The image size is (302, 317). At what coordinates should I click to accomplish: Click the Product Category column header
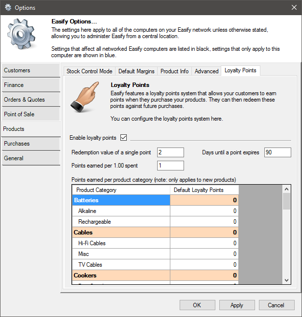121,190
